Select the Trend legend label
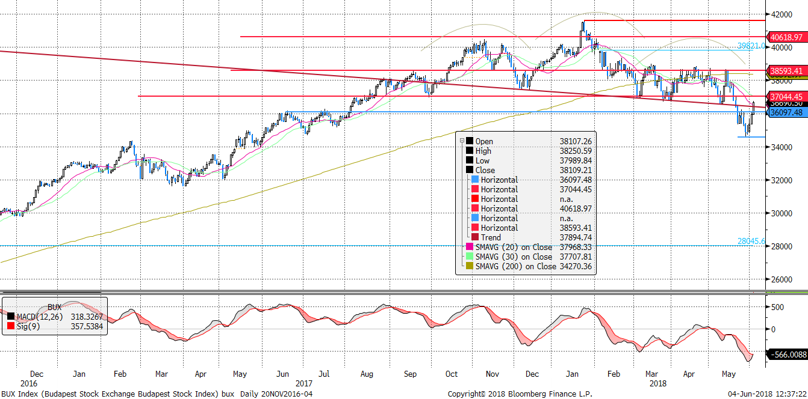This screenshot has height=399, width=808. [491, 237]
